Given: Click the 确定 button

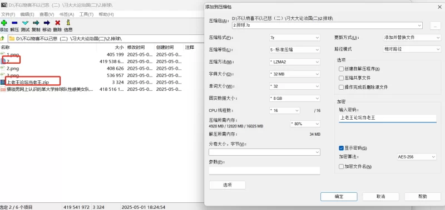Looking at the screenshot, I should 339,197.
